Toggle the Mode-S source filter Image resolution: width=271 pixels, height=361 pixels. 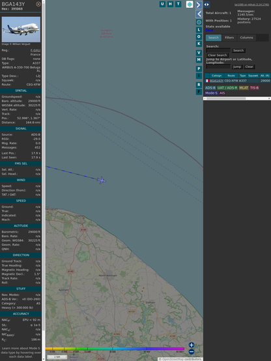211,93
